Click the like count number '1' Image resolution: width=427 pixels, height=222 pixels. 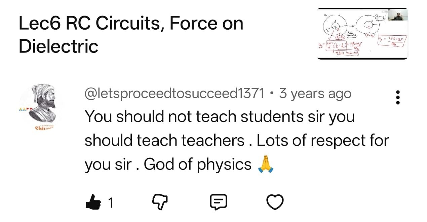(110, 203)
